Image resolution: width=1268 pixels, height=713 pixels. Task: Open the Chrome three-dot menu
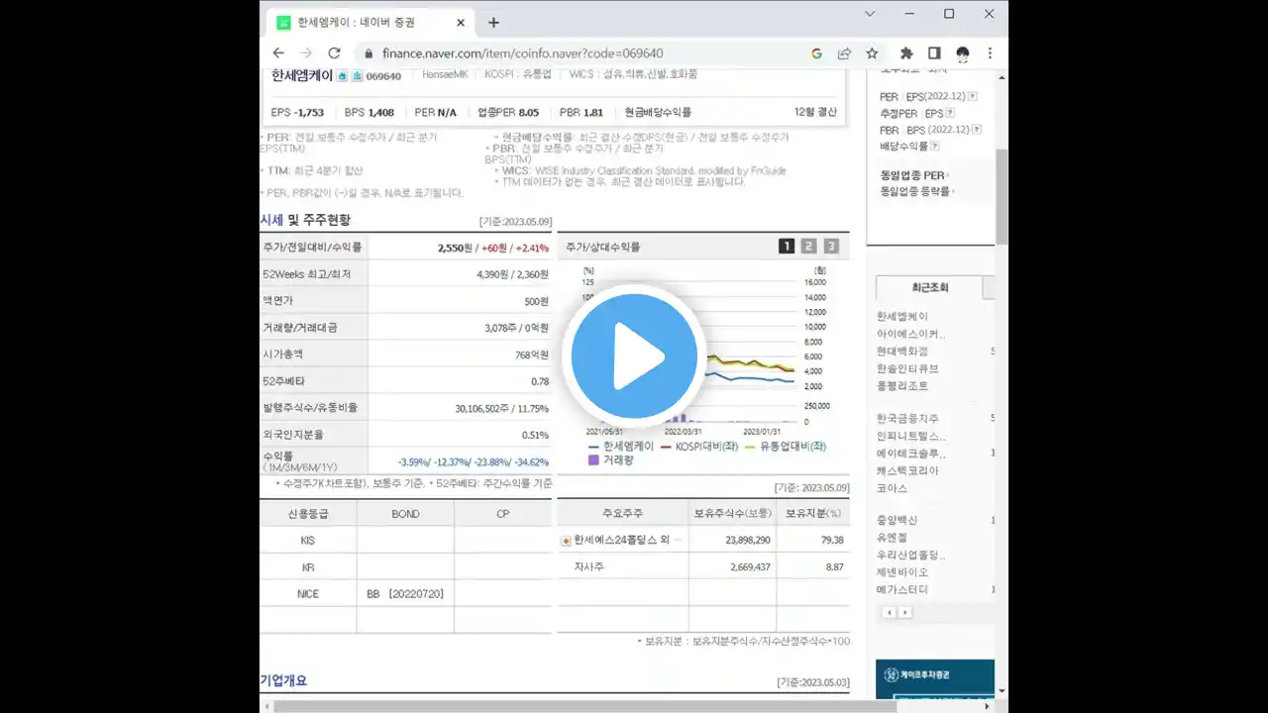990,53
